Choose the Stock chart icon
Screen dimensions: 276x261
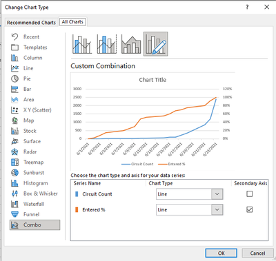[x=14, y=131]
